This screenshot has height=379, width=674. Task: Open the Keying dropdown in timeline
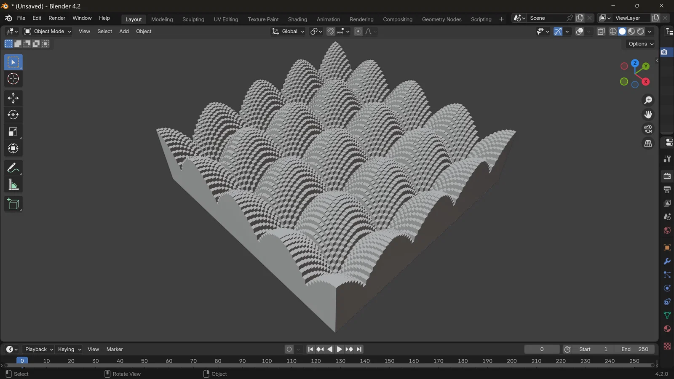(69, 349)
